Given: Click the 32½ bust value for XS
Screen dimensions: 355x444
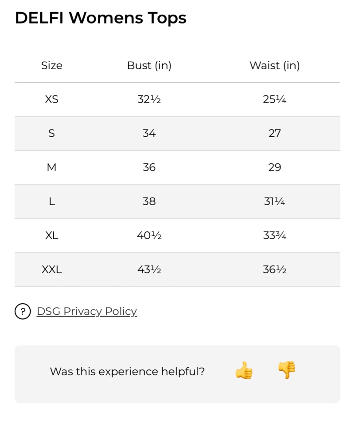Looking at the screenshot, I should [149, 99].
